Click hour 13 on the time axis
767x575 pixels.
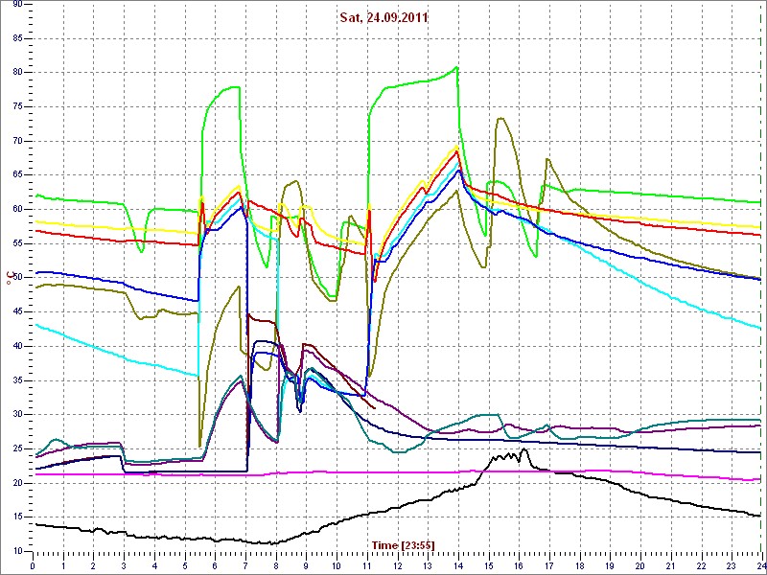[428, 565]
